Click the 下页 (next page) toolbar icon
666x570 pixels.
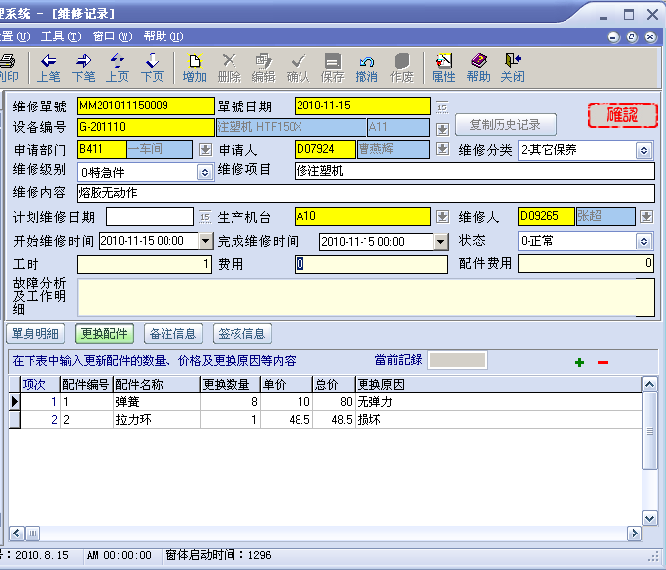point(152,66)
